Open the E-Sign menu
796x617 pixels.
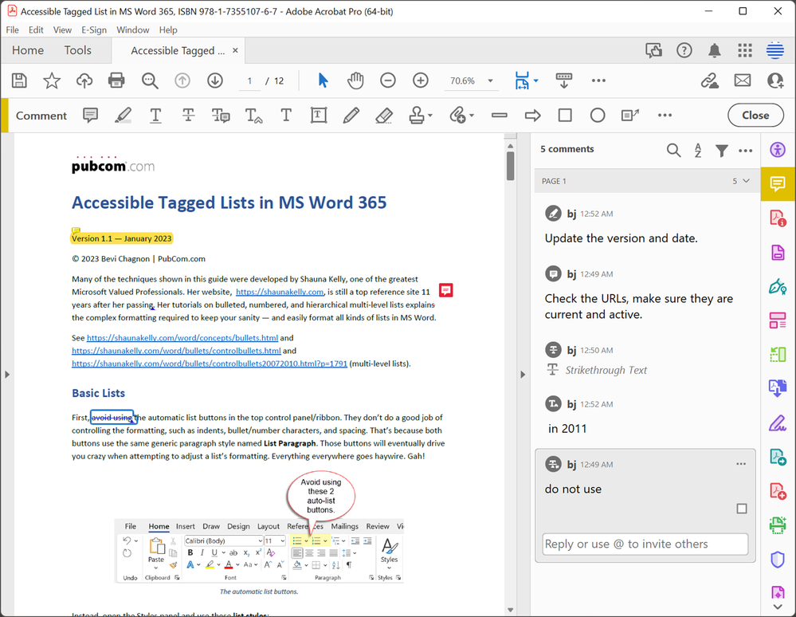94,29
